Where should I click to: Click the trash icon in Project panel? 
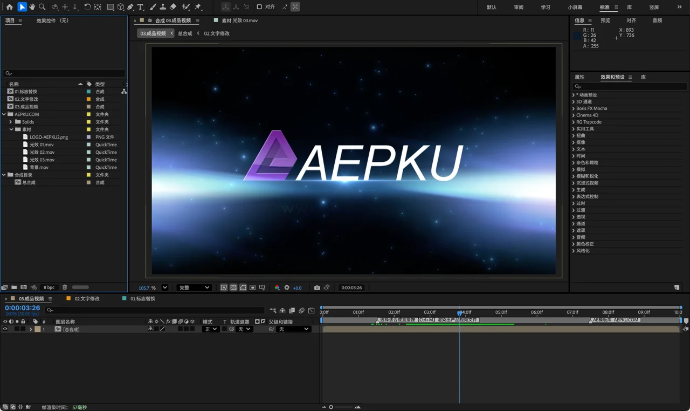[65, 287]
